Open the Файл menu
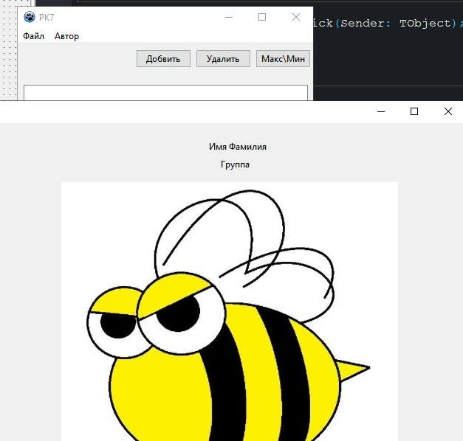 [x=33, y=36]
